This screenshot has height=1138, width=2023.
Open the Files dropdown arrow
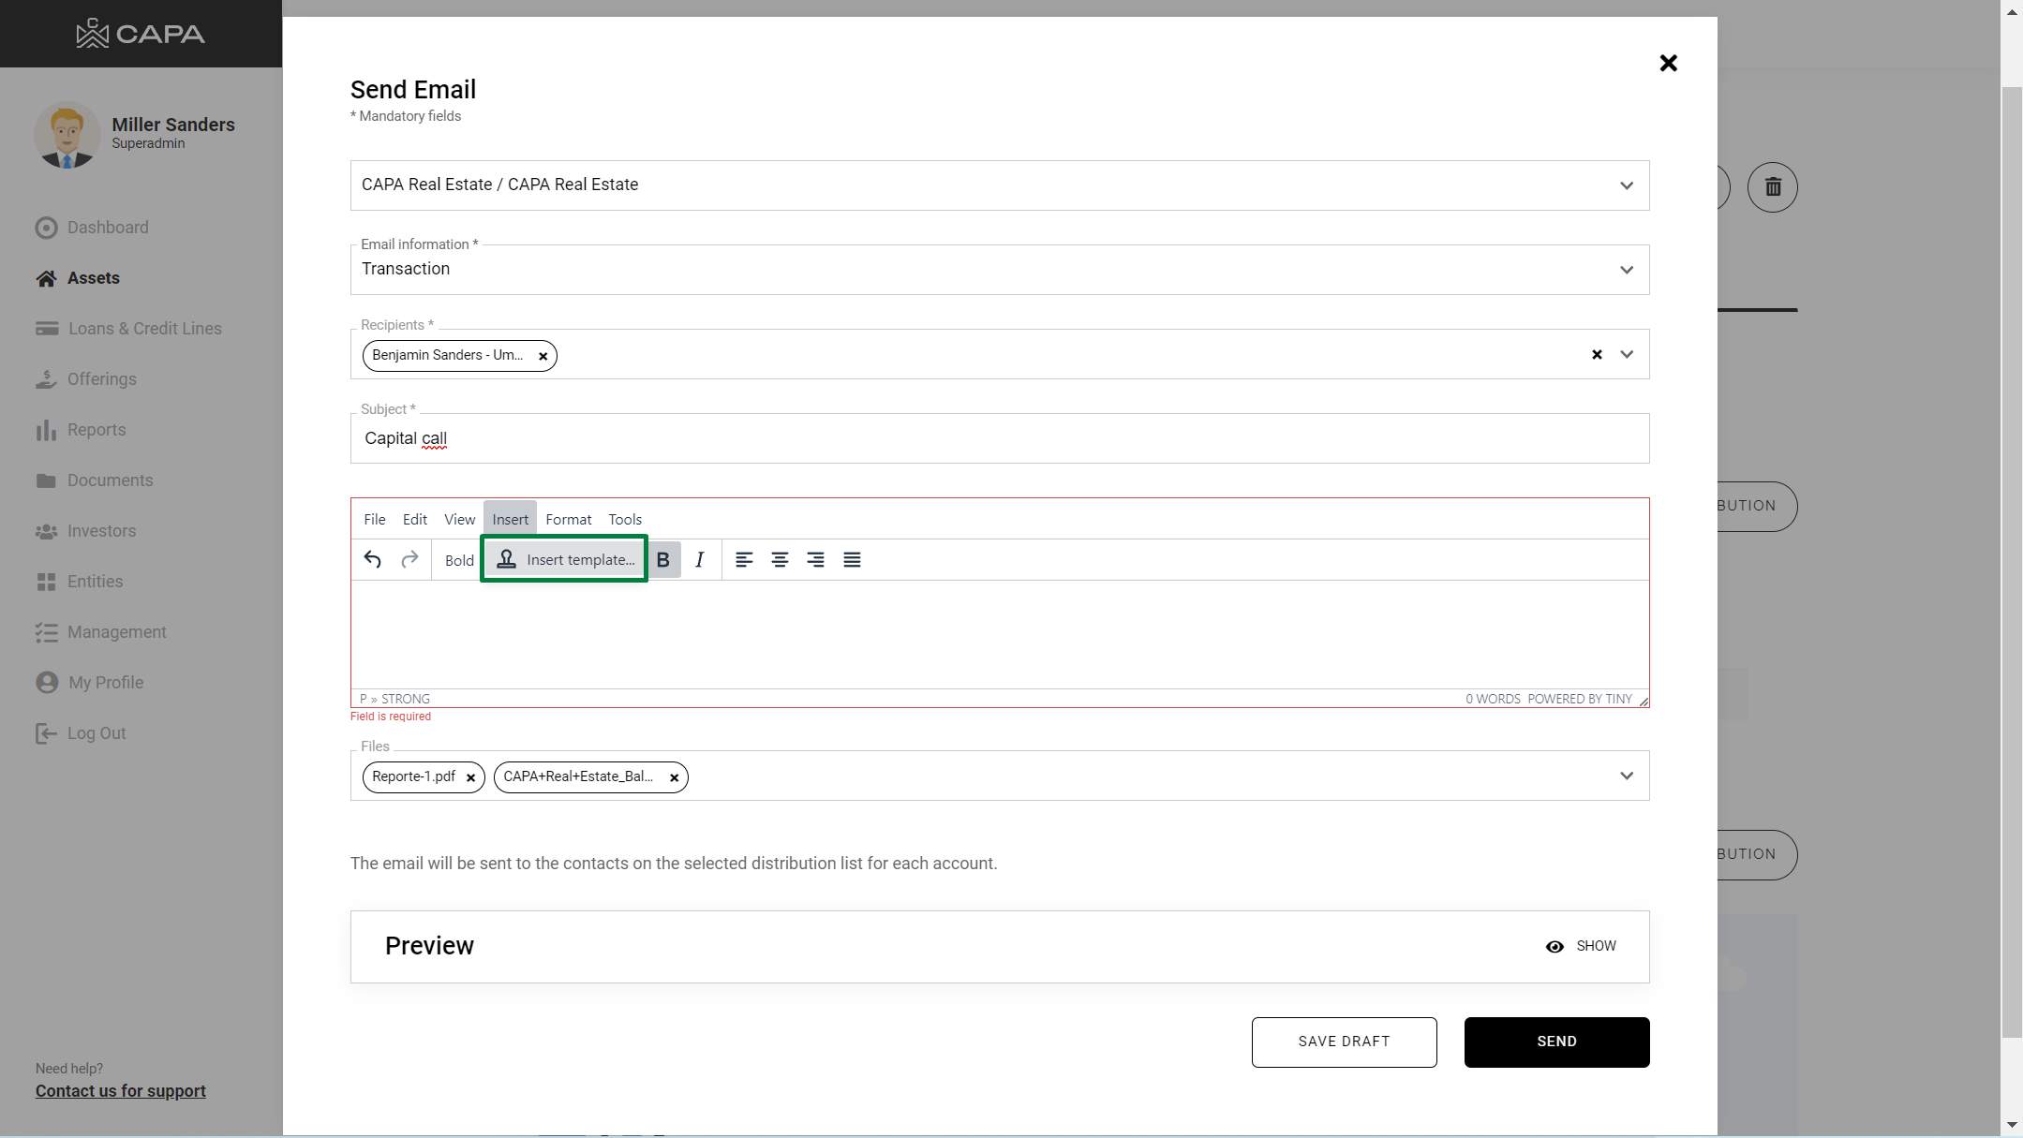point(1627,776)
